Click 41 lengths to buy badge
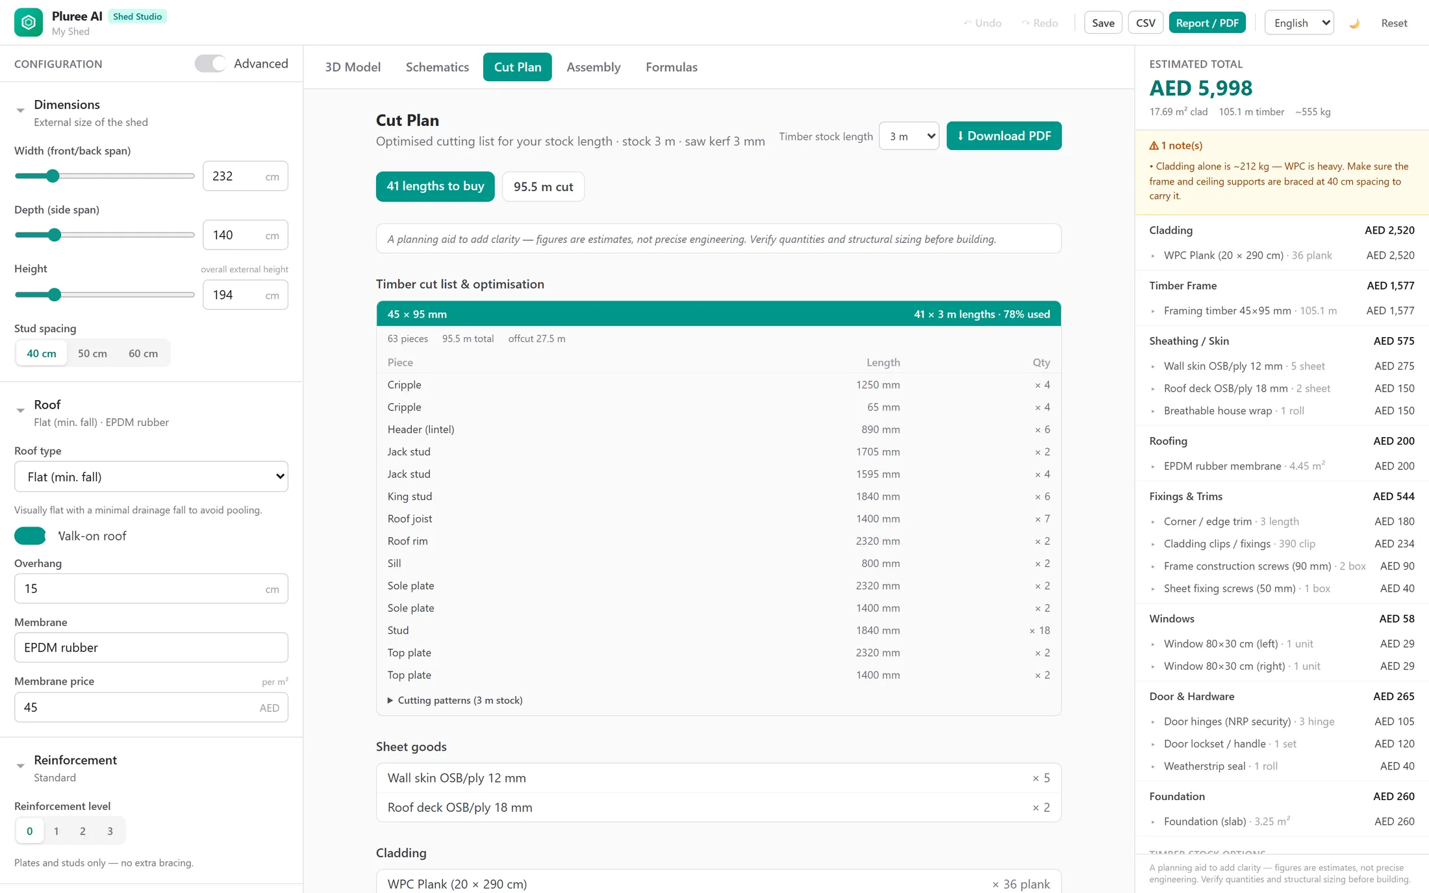 (x=435, y=186)
